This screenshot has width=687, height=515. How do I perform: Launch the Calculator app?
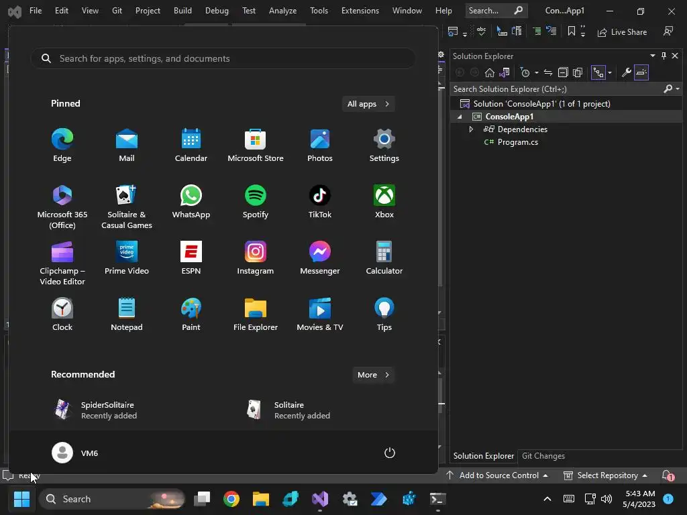384,258
